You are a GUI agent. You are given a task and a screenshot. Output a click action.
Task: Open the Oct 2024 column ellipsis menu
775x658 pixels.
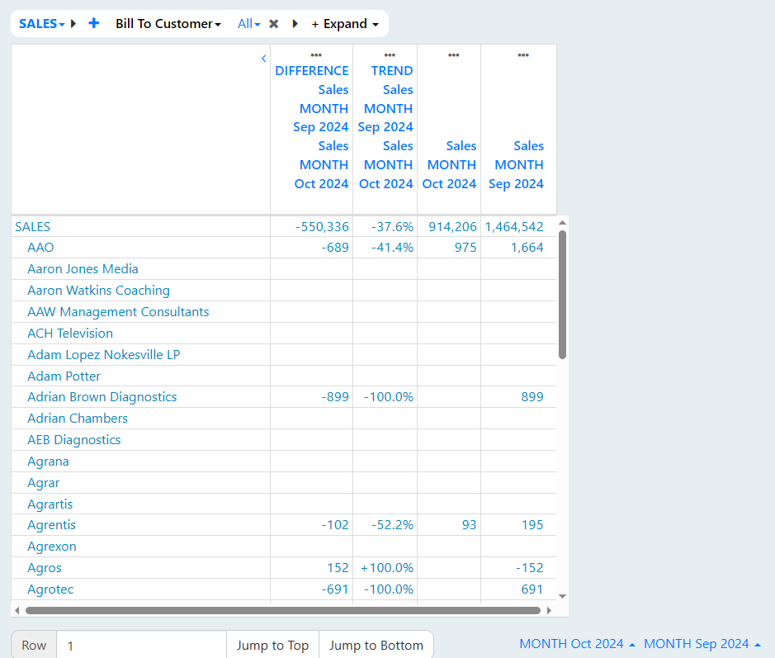tap(454, 54)
